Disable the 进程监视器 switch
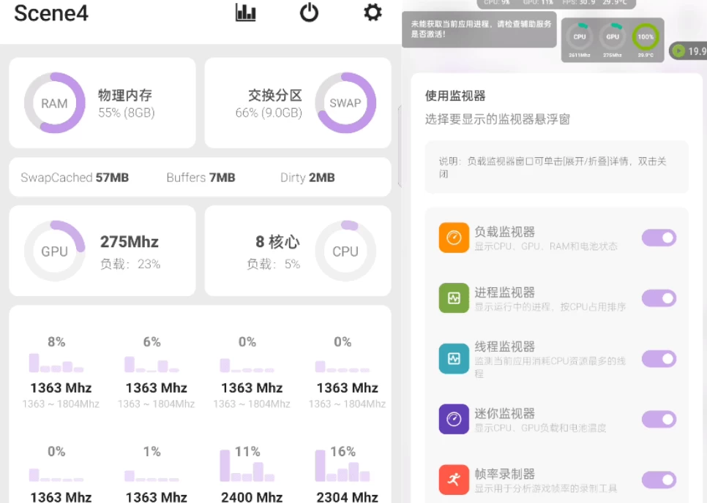 click(659, 298)
